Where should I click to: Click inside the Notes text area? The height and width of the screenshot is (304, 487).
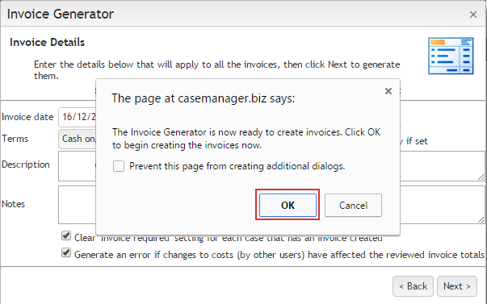point(77,205)
